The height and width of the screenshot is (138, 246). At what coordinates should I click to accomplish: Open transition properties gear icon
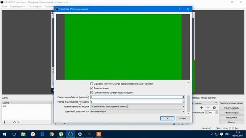pyautogui.click(x=214, y=108)
